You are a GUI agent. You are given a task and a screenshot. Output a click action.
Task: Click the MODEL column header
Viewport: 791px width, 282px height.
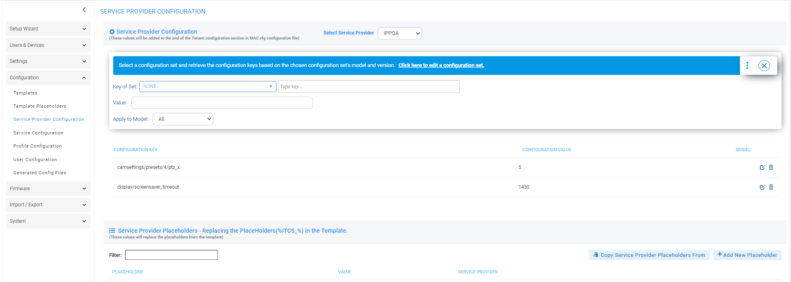pyautogui.click(x=743, y=150)
